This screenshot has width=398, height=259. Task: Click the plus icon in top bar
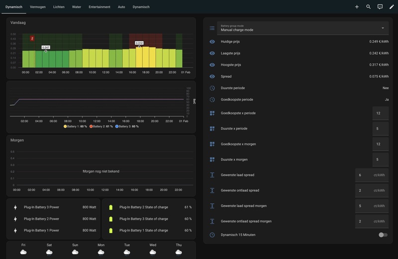pyautogui.click(x=357, y=7)
